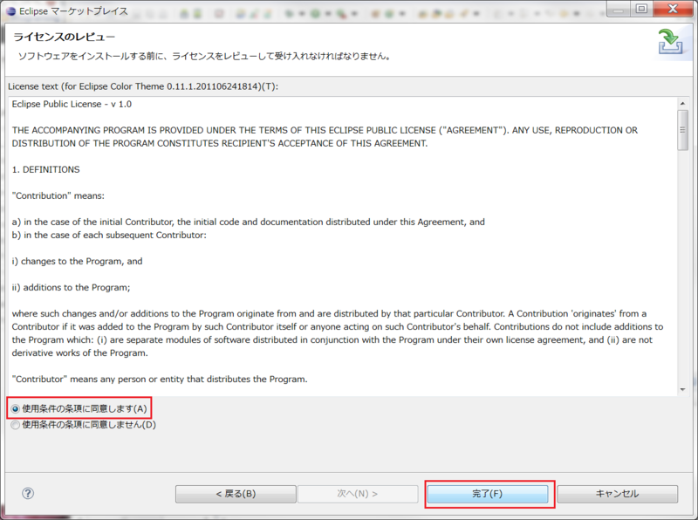Click the disabled 次へ(N) > button
698x520 pixels.
tap(358, 494)
